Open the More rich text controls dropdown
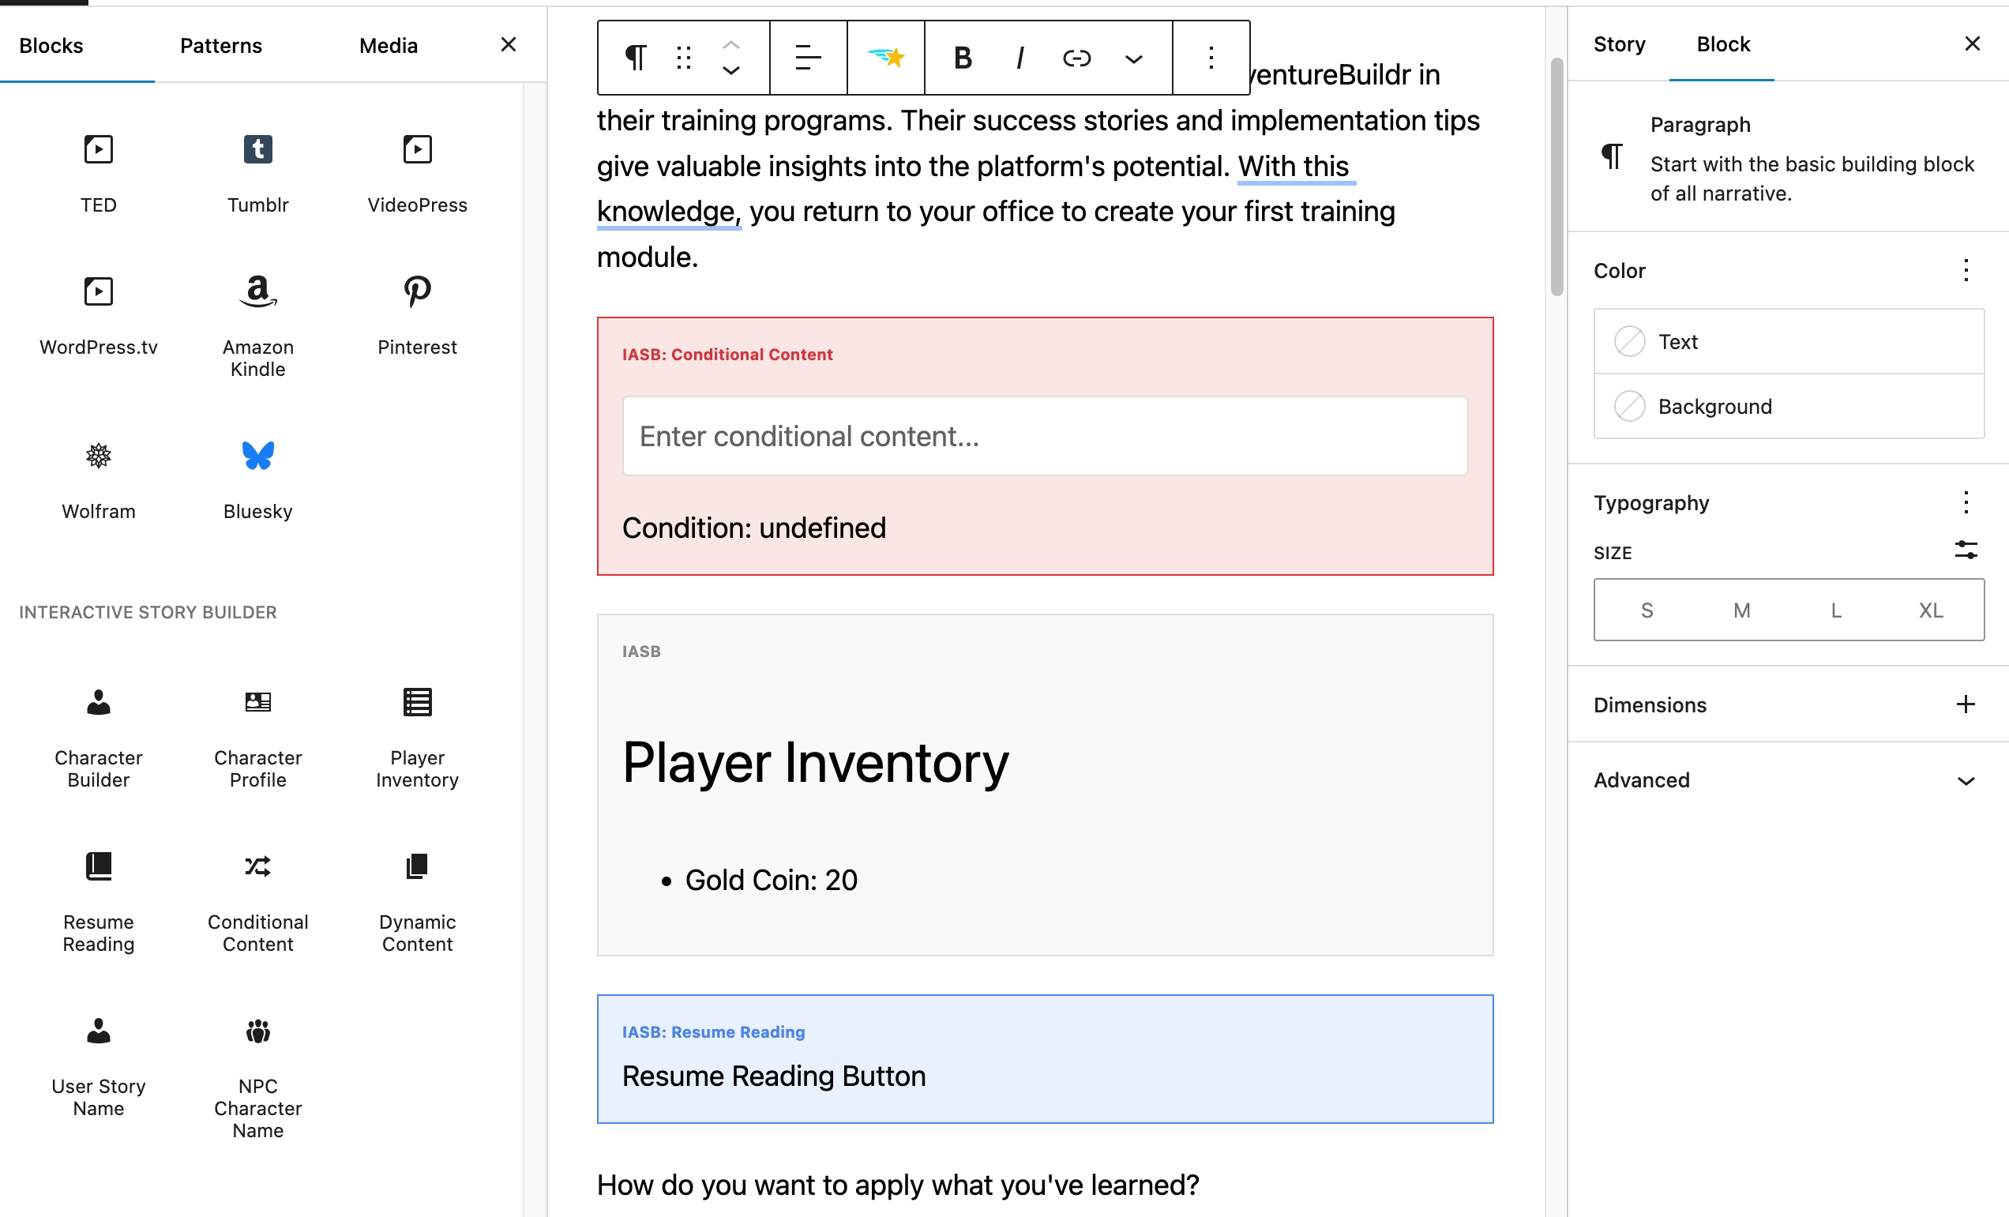 1133,58
